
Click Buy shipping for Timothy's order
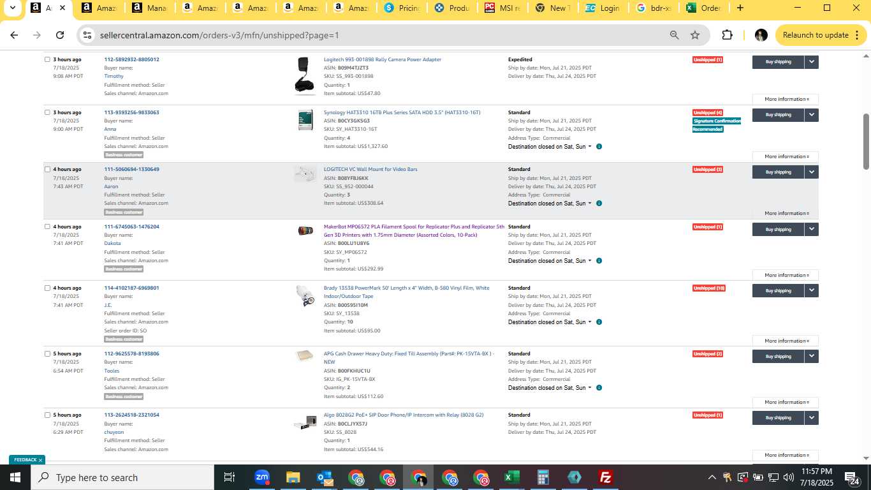pos(778,62)
